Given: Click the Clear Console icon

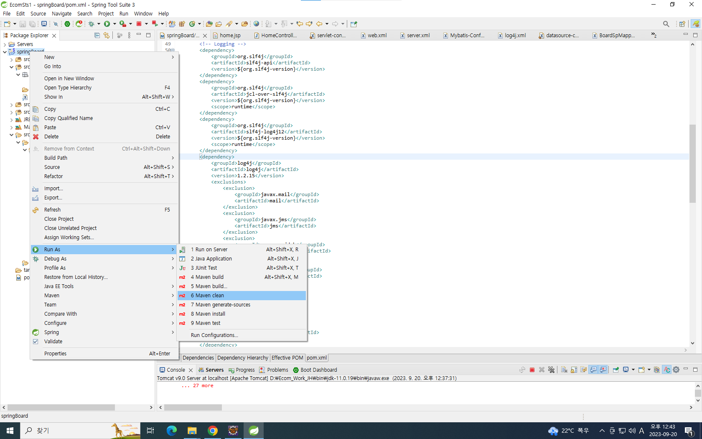Looking at the screenshot, I should [x=564, y=370].
